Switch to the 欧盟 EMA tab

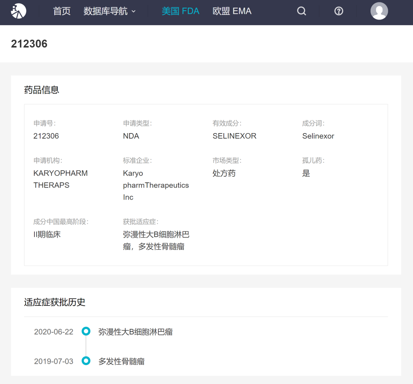tap(232, 11)
